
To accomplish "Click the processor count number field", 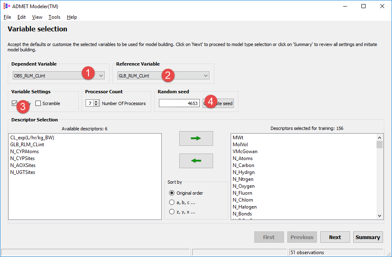I will tap(90, 103).
